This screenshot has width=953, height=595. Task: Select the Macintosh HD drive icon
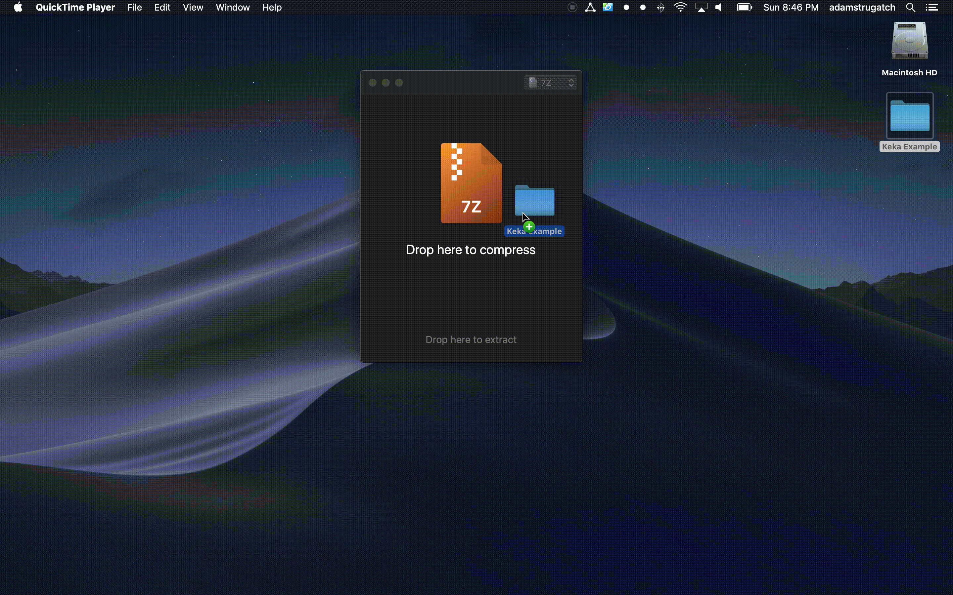click(910, 41)
